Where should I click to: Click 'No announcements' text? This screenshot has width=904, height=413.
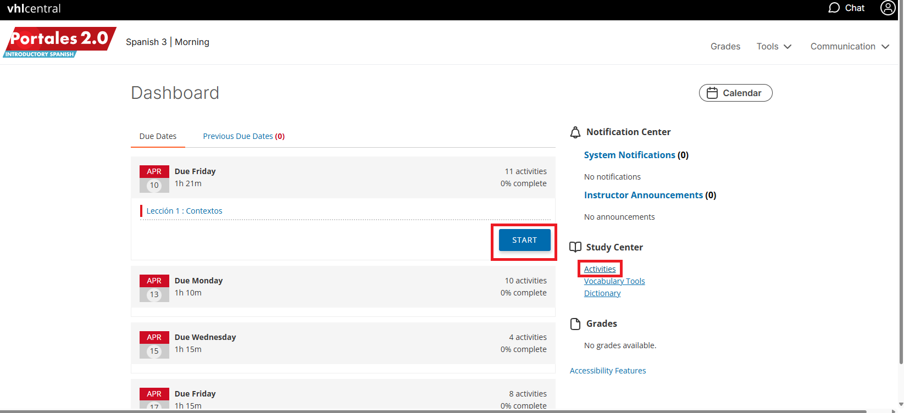click(619, 217)
